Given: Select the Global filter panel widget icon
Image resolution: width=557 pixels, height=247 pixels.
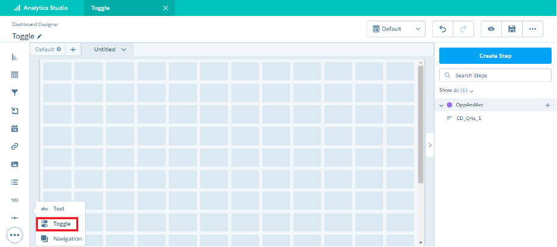Looking at the screenshot, I should [15, 111].
